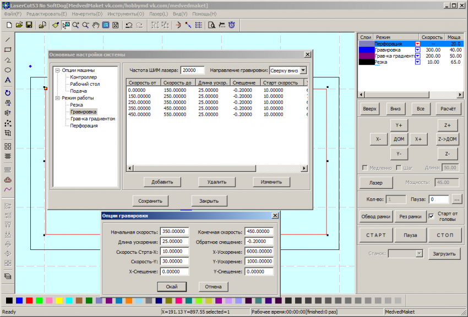Select the Text tool (letter A)

(x=8, y=80)
